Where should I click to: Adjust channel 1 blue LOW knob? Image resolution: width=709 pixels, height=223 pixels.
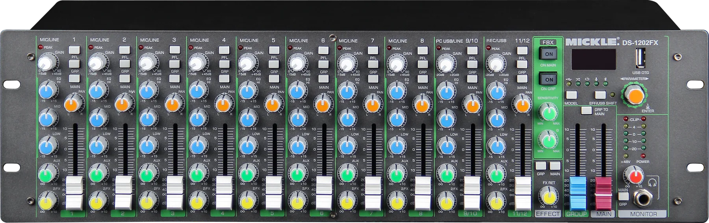point(47,146)
